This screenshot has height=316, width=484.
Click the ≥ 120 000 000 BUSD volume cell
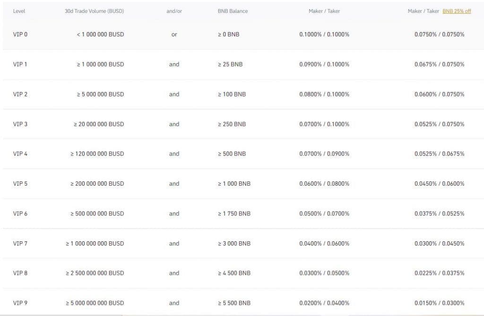97,154
